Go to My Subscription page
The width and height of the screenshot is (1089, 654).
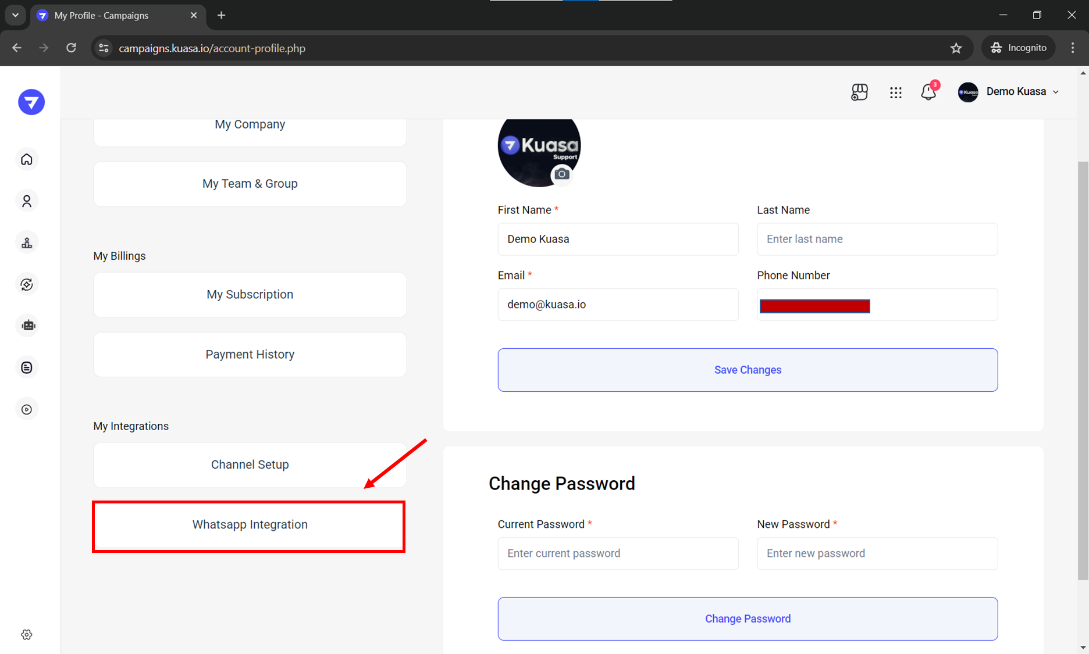250,295
